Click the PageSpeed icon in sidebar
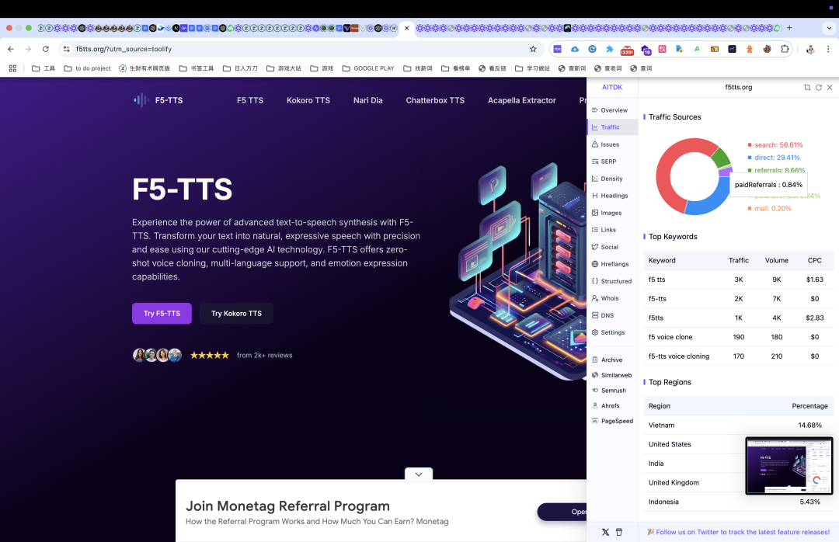 point(595,421)
